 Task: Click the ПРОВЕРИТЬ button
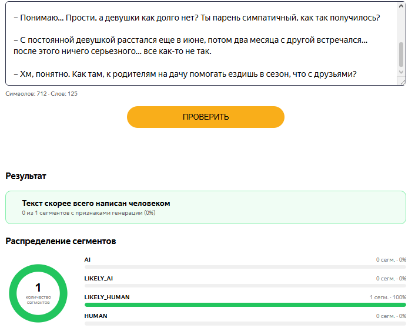coord(206,117)
